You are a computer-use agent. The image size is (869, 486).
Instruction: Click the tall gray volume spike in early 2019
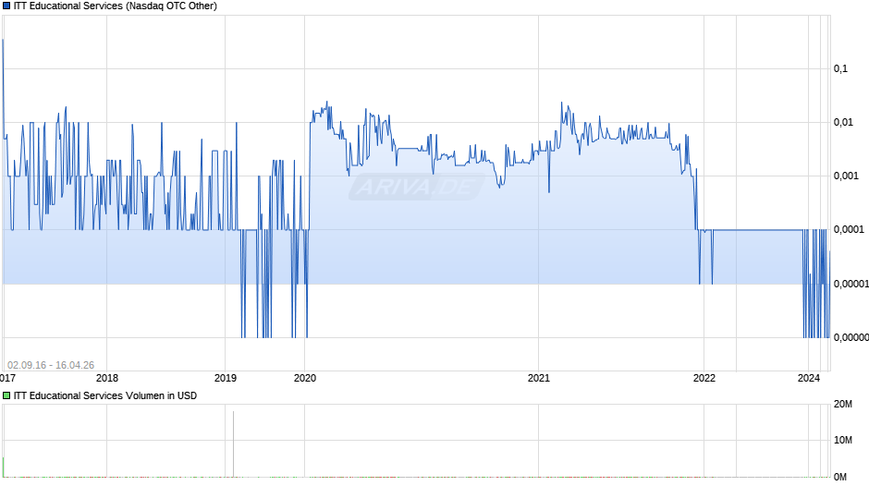(x=233, y=443)
